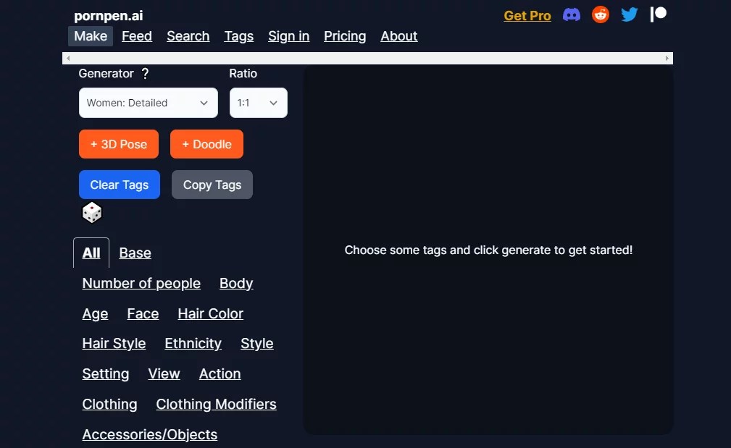
Task: Click the + Doodle button
Action: pos(206,144)
